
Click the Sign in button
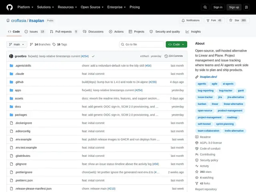coord(218,7)
